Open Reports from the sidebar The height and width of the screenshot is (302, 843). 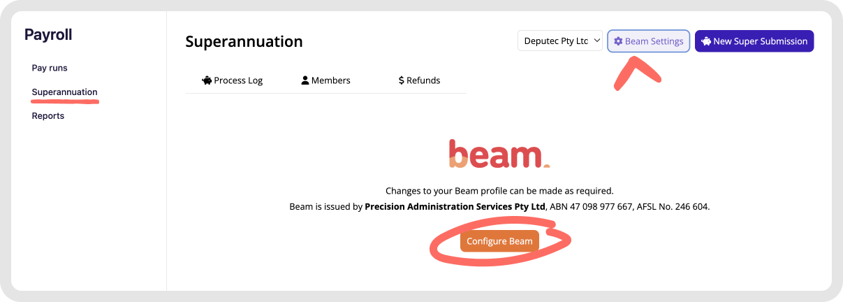48,116
